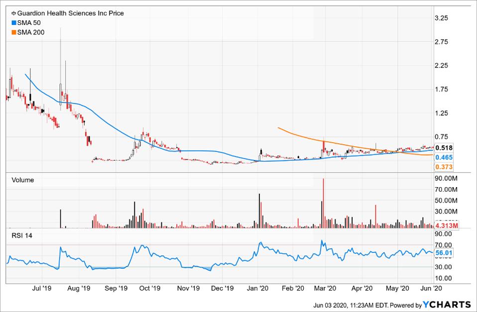This screenshot has height=312, width=477.
Task: Select the SMA 50 legend label
Action: click(x=29, y=23)
